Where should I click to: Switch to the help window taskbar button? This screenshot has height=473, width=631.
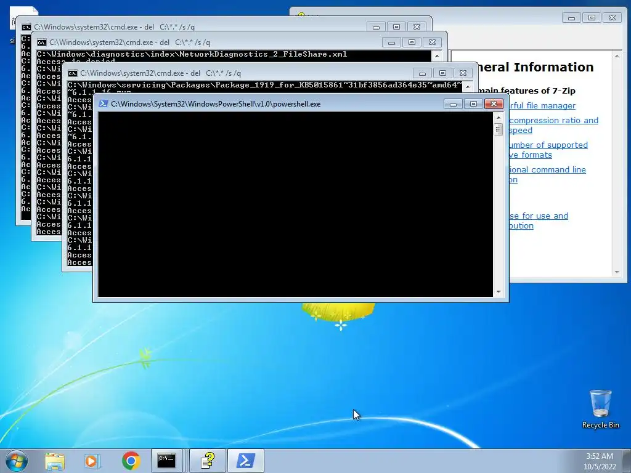[207, 461]
